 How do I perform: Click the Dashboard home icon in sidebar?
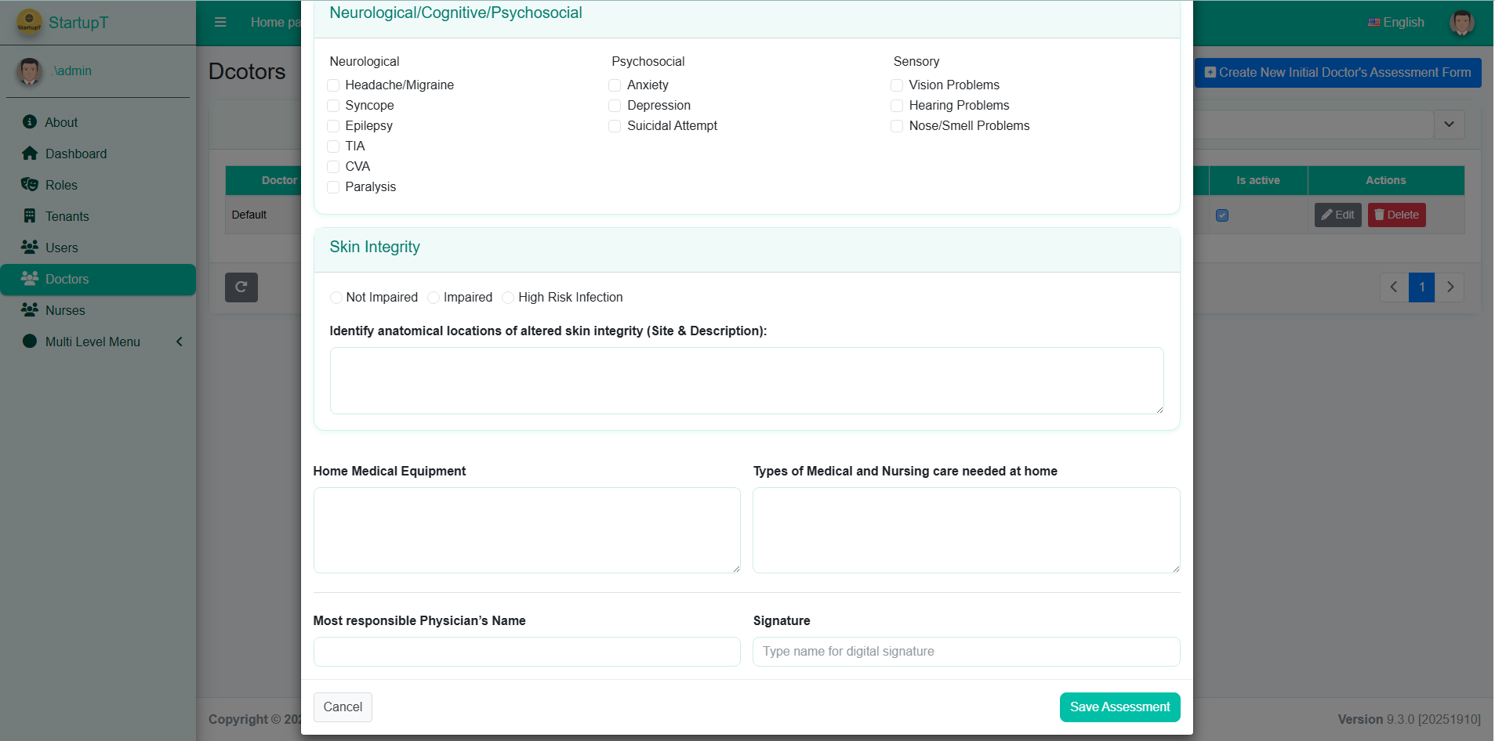[x=30, y=154]
